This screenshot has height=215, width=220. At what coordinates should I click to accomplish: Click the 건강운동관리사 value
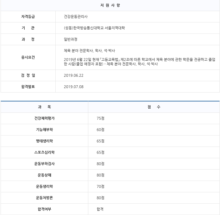tap(76, 17)
